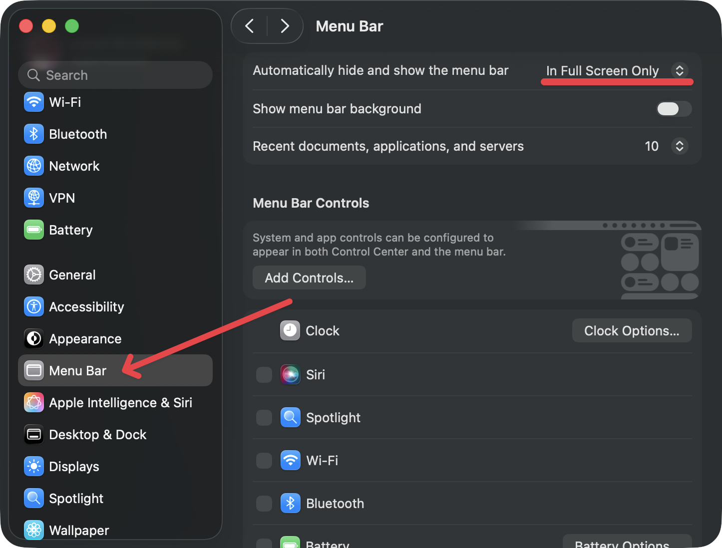
Task: Click the Wi-Fi icon in the sidebar
Action: 34,102
